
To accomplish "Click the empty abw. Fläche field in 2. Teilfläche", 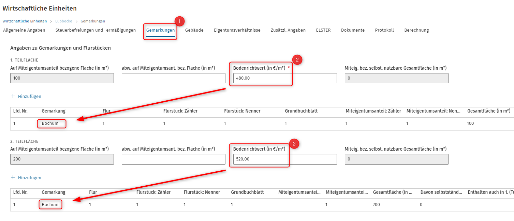I will tap(174, 159).
